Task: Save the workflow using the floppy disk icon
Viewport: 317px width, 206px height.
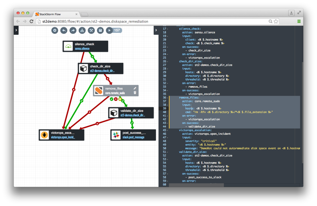Action: (x=100, y=30)
